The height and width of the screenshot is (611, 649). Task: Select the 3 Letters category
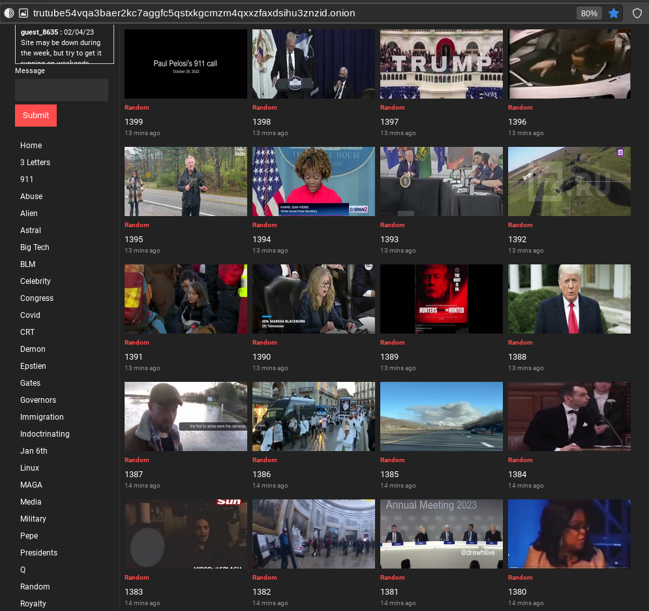pyautogui.click(x=35, y=163)
